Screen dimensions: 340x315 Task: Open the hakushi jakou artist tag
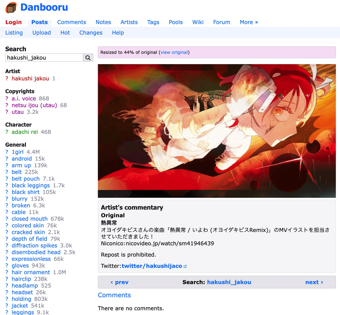pos(30,79)
